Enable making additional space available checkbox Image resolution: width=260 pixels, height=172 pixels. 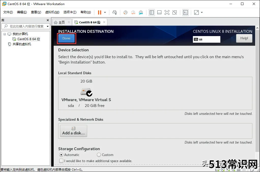click(61, 161)
